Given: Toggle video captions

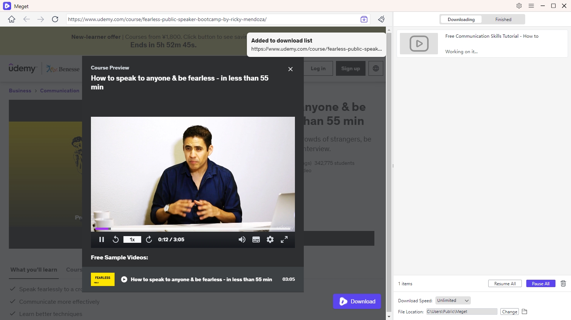Looking at the screenshot, I should (256, 239).
